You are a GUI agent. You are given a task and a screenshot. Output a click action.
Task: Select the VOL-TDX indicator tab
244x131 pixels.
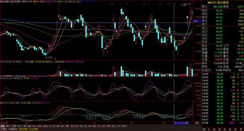[x=74, y=126]
